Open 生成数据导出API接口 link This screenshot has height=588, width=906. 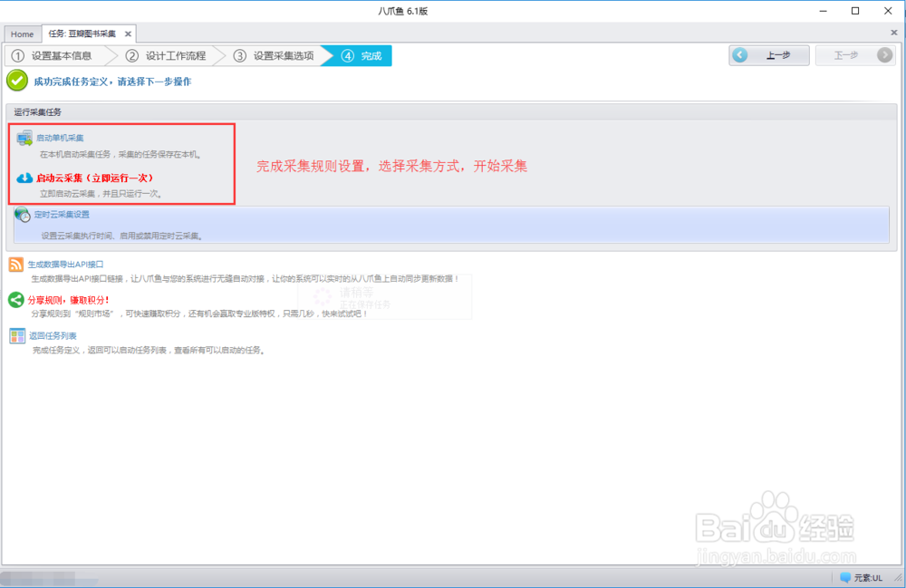[x=65, y=264]
